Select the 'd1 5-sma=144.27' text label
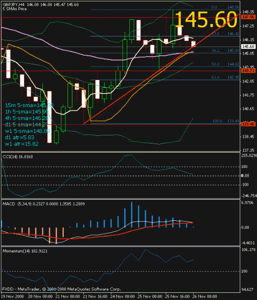Image resolution: width=257 pixels, height=300 pixels. click(x=27, y=125)
